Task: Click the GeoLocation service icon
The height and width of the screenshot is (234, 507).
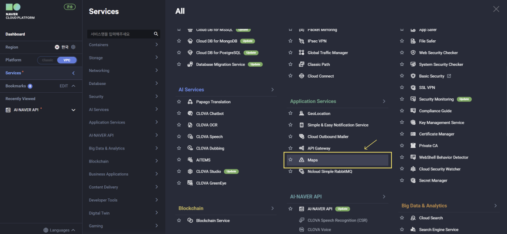Action: click(x=302, y=114)
